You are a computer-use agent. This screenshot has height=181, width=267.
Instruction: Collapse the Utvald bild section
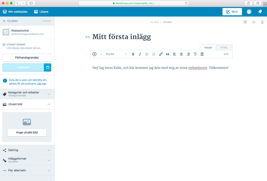[x=49, y=104]
